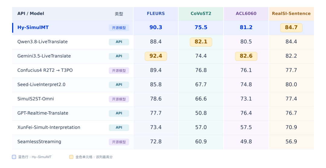This screenshot has width=326, height=168.
Task: Click Gemini3.5 CoVoST2 score 74.4
Action: pos(201,56)
